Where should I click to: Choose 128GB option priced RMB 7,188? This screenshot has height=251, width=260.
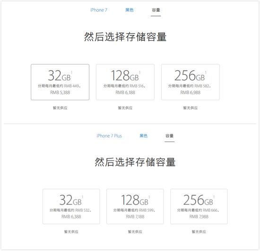135,207
